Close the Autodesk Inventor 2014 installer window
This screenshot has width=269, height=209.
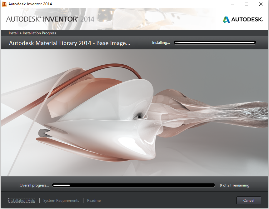(x=261, y=4)
